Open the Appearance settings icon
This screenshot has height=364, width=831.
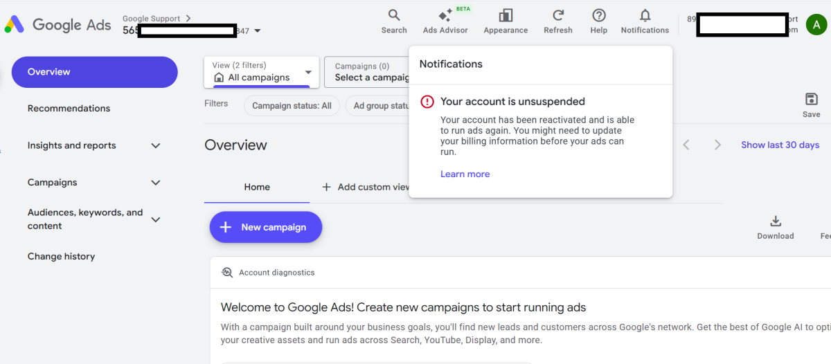point(506,16)
